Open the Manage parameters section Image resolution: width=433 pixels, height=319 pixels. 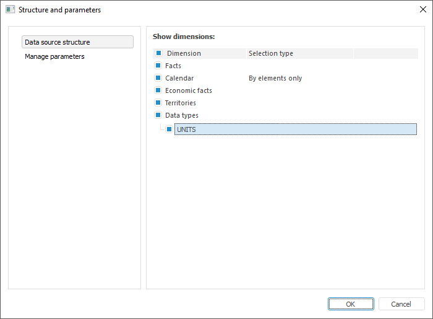click(x=54, y=56)
